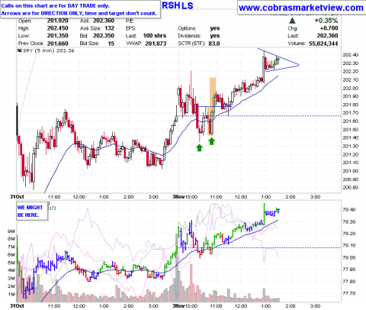Click the 201.70 price axis label
The height and width of the screenshot is (310, 366).
point(350,113)
